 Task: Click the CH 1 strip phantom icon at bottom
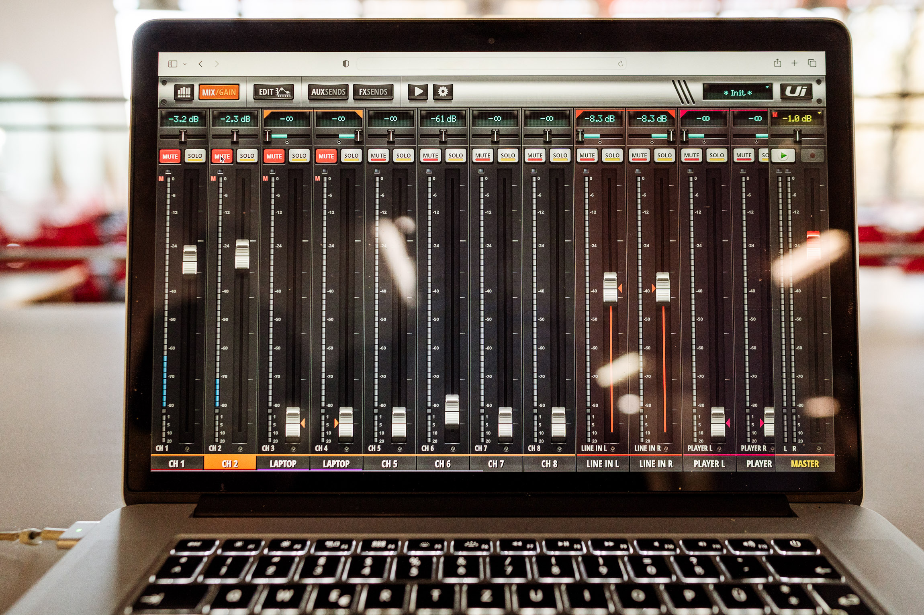click(x=187, y=449)
